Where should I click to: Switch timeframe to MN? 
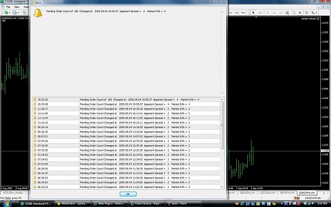click(x=243, y=13)
